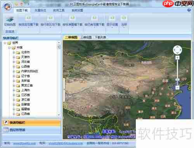
Task: Switch to the 下载列表 tab
Action: click(100, 37)
